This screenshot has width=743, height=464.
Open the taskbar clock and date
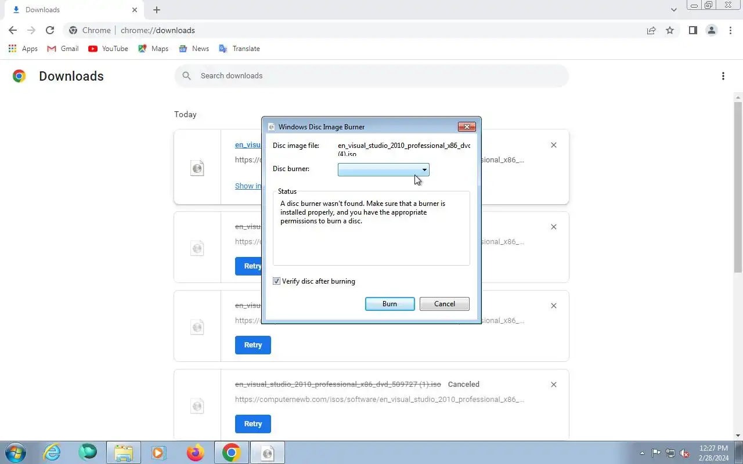point(714,453)
